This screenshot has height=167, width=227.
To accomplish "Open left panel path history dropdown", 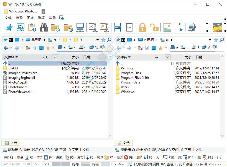I will (x=98, y=40).
